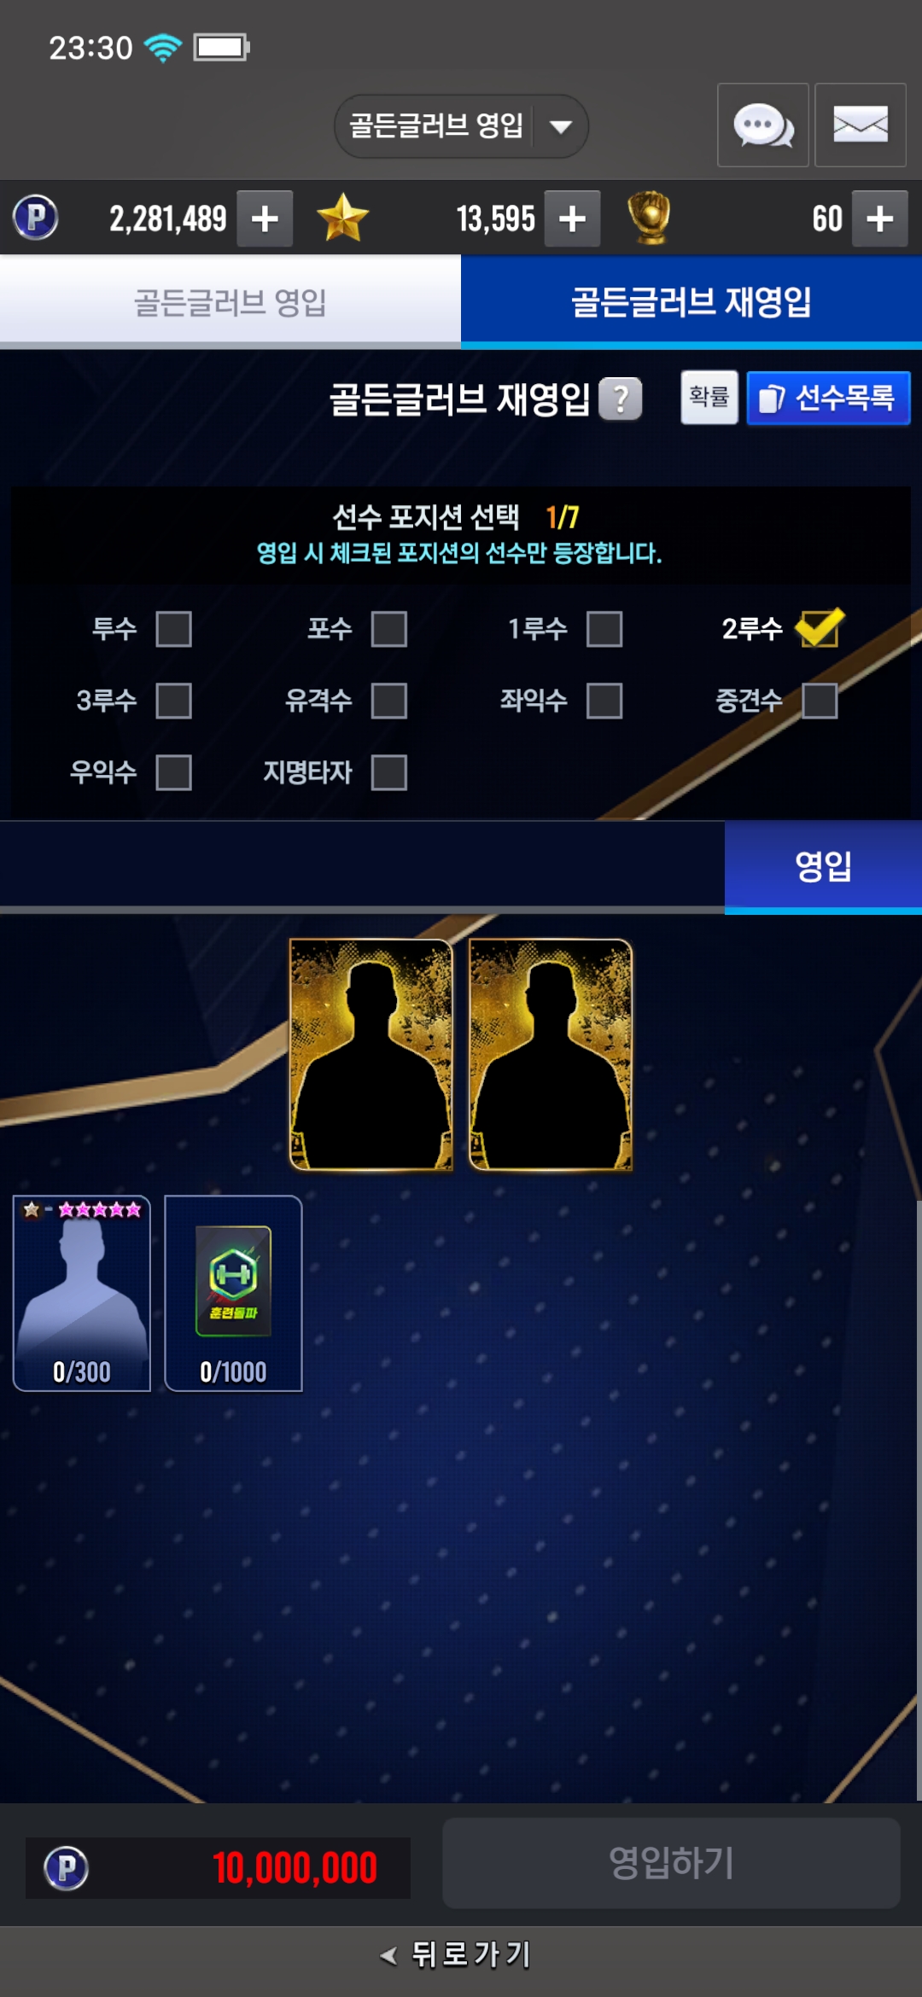Open the mail envelope icon

click(x=860, y=125)
